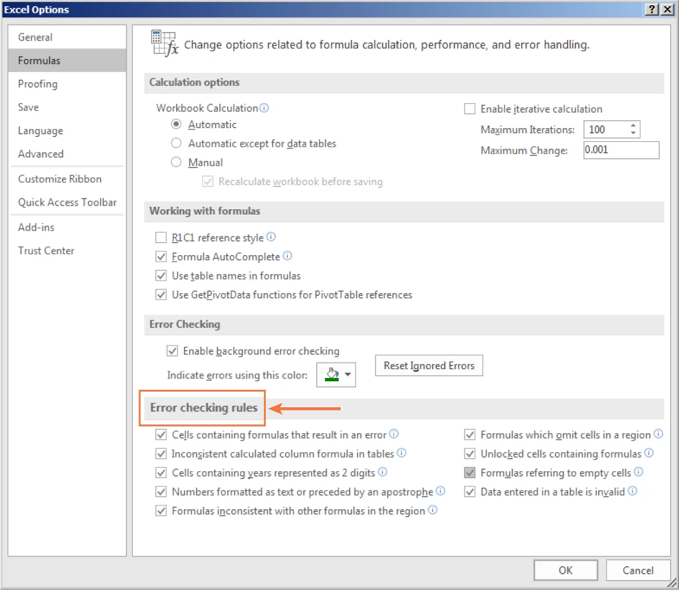Click the info icon beside Inconsistent calculated column formula in tables
Viewport: 679px width, 590px height.
click(x=401, y=453)
